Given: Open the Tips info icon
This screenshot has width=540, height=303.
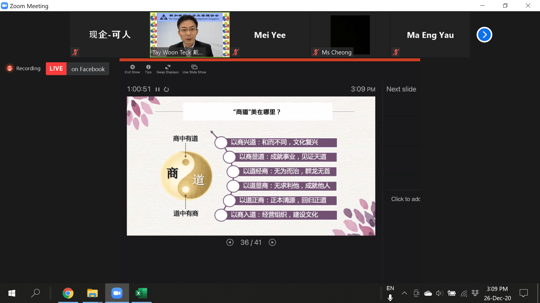Looking at the screenshot, I should tap(148, 67).
